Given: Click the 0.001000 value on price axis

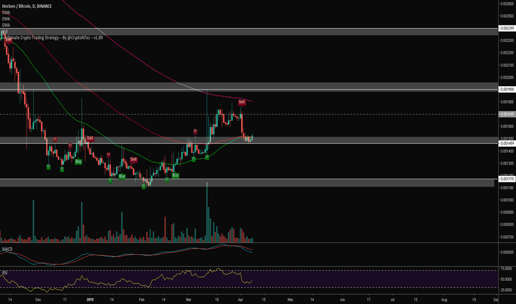Looking at the screenshot, I should pyautogui.click(x=507, y=200).
